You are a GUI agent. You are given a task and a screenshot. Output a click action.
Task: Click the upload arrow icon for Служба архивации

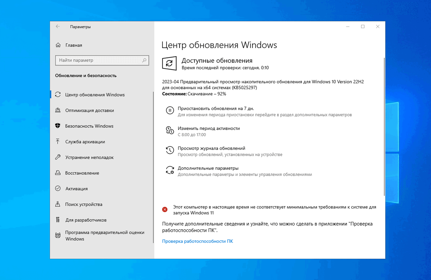[58, 141]
